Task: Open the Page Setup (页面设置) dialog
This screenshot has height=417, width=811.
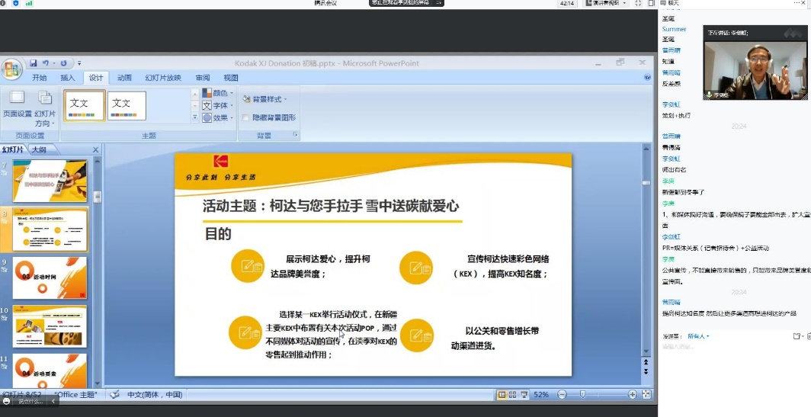Action: [x=17, y=104]
